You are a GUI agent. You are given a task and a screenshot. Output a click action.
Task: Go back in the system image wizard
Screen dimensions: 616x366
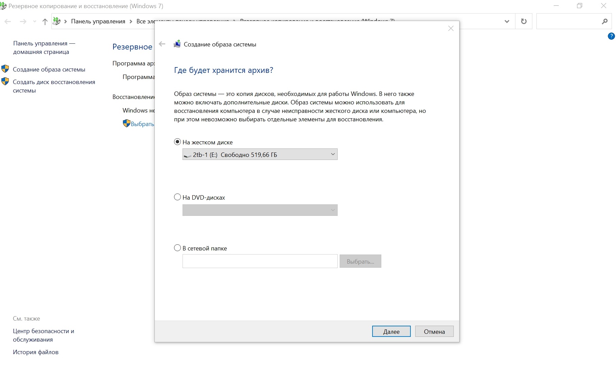pyautogui.click(x=162, y=44)
